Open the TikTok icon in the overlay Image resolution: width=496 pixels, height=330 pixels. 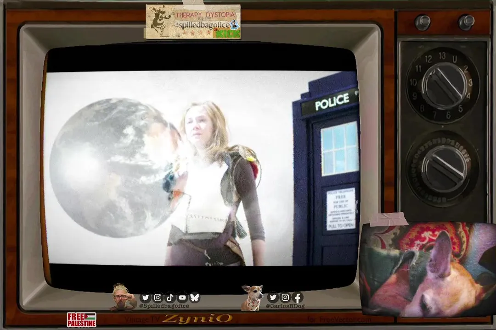pyautogui.click(x=170, y=297)
